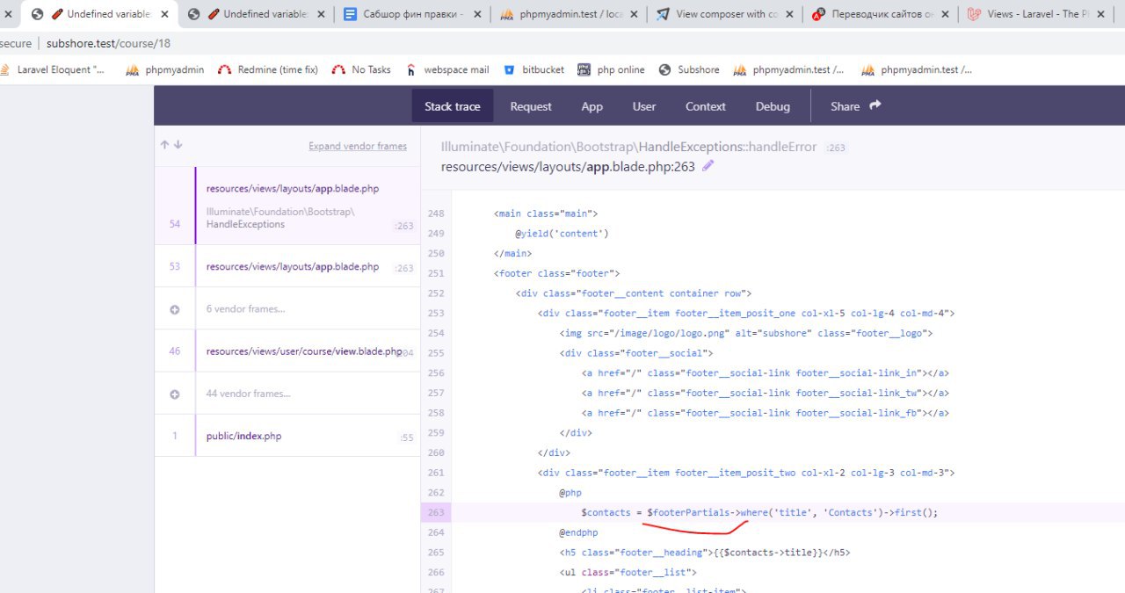
Task: Select frame 53 app.blade.php
Action: coord(287,266)
